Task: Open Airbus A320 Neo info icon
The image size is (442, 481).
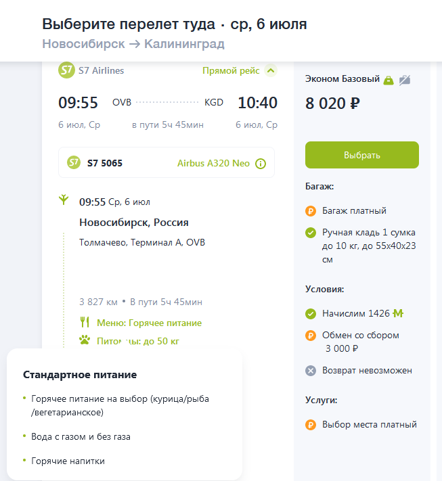Action: pyautogui.click(x=261, y=164)
